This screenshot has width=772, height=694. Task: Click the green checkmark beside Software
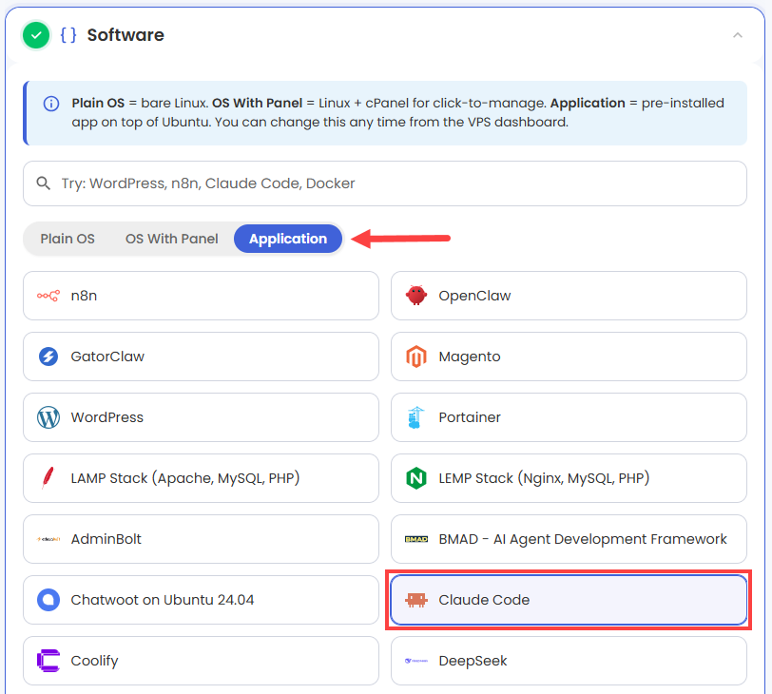coord(36,35)
